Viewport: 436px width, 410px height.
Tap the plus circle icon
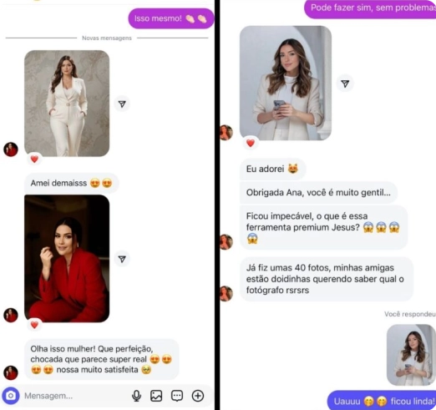tap(198, 396)
